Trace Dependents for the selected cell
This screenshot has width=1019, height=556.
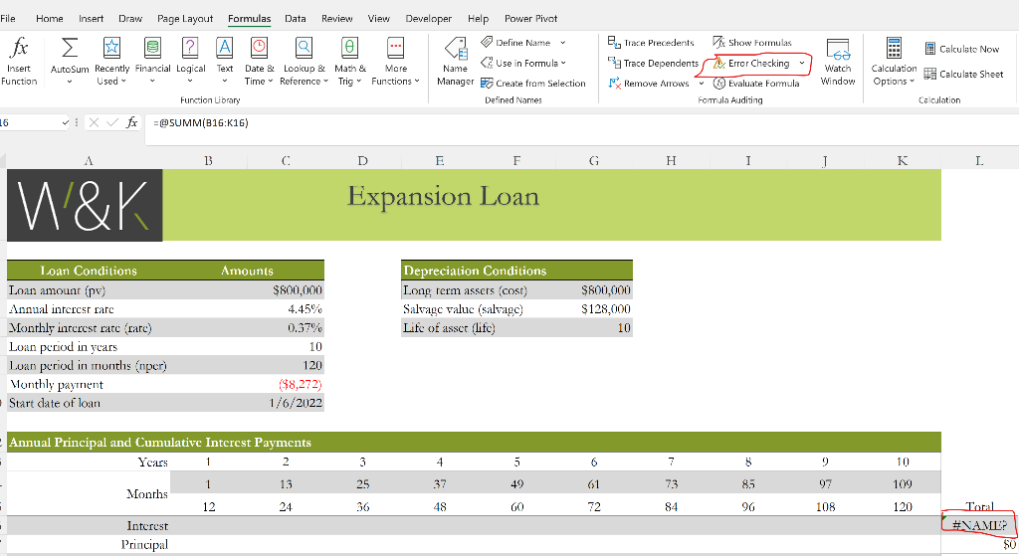click(653, 63)
